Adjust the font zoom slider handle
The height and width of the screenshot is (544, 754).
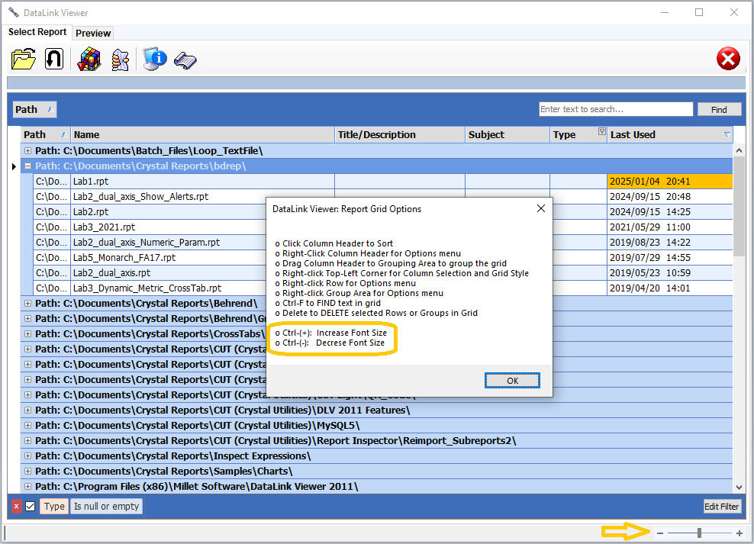(699, 533)
